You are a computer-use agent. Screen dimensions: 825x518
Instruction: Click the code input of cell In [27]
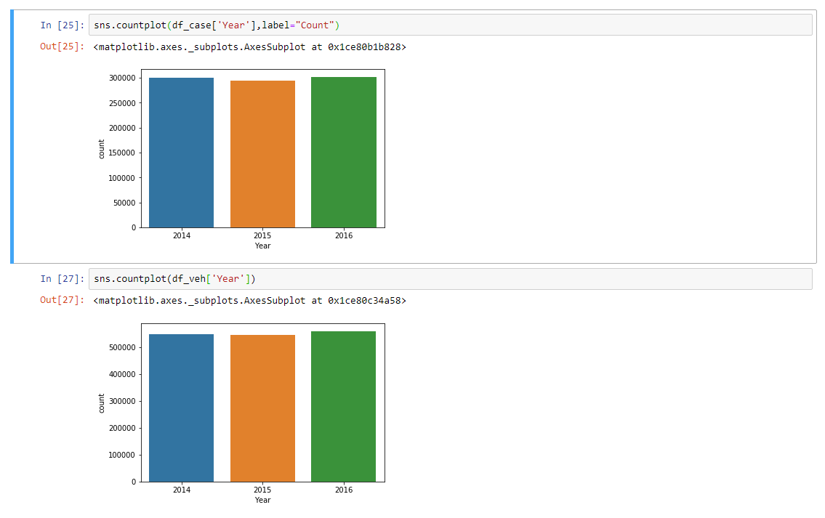tap(451, 279)
